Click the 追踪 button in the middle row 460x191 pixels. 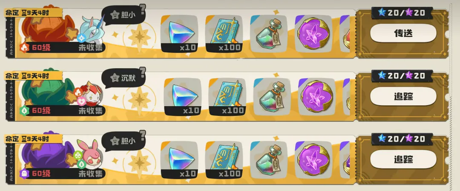coord(403,96)
